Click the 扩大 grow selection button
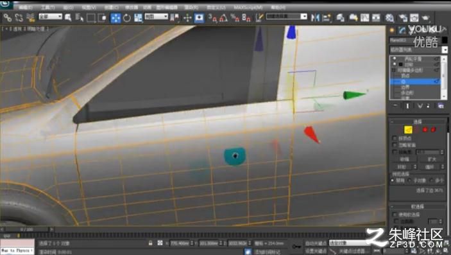The height and width of the screenshot is (255, 451). coord(432,159)
